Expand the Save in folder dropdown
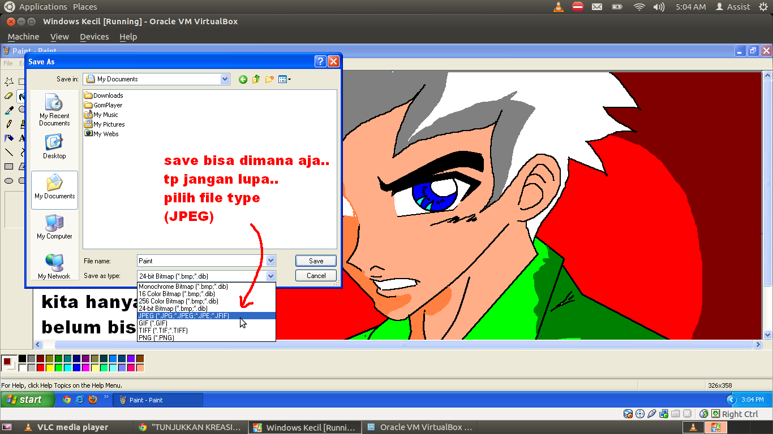 tap(225, 79)
